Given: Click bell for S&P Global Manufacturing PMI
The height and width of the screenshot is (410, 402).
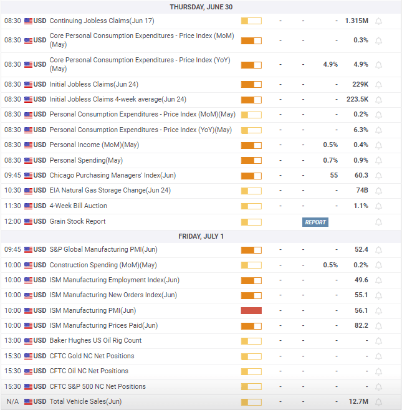Looking at the screenshot, I should point(378,250).
